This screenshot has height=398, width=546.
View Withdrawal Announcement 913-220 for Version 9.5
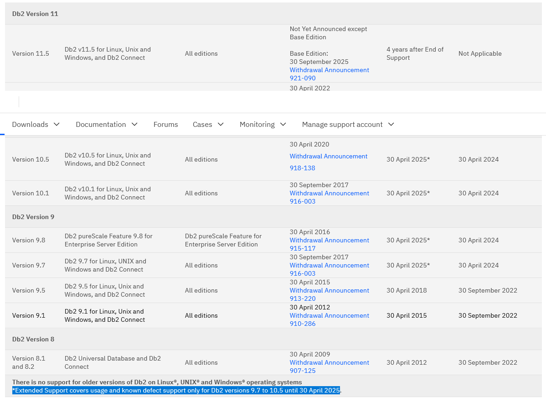click(329, 294)
